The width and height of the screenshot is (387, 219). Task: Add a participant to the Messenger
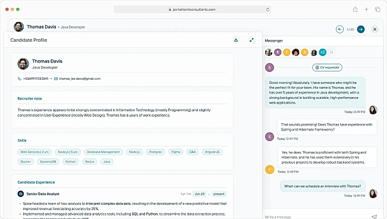pos(332,52)
